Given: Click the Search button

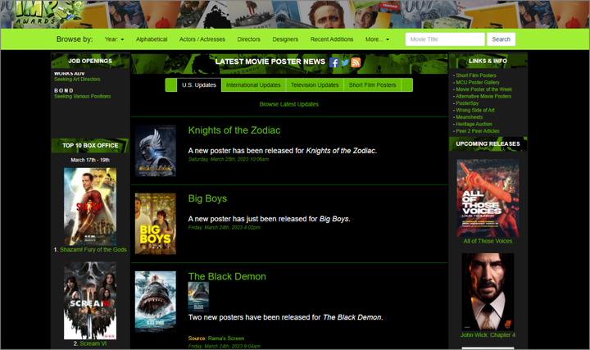Looking at the screenshot, I should 501,39.
